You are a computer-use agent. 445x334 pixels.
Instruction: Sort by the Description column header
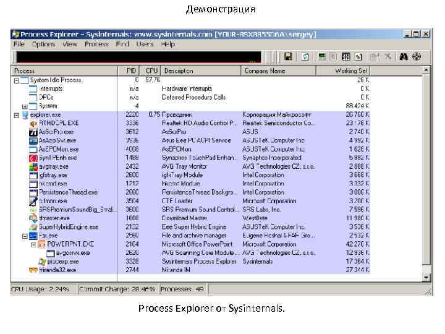pyautogui.click(x=201, y=71)
